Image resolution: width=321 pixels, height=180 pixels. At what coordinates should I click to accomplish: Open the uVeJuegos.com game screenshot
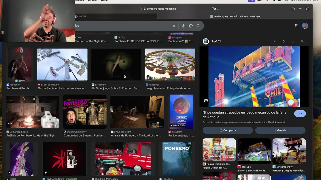point(137,111)
